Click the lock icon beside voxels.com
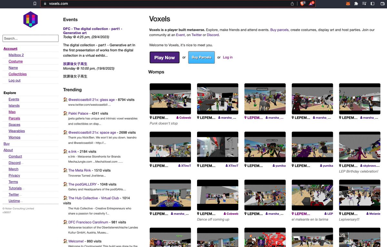The height and width of the screenshot is (247, 387). [x=45, y=4]
